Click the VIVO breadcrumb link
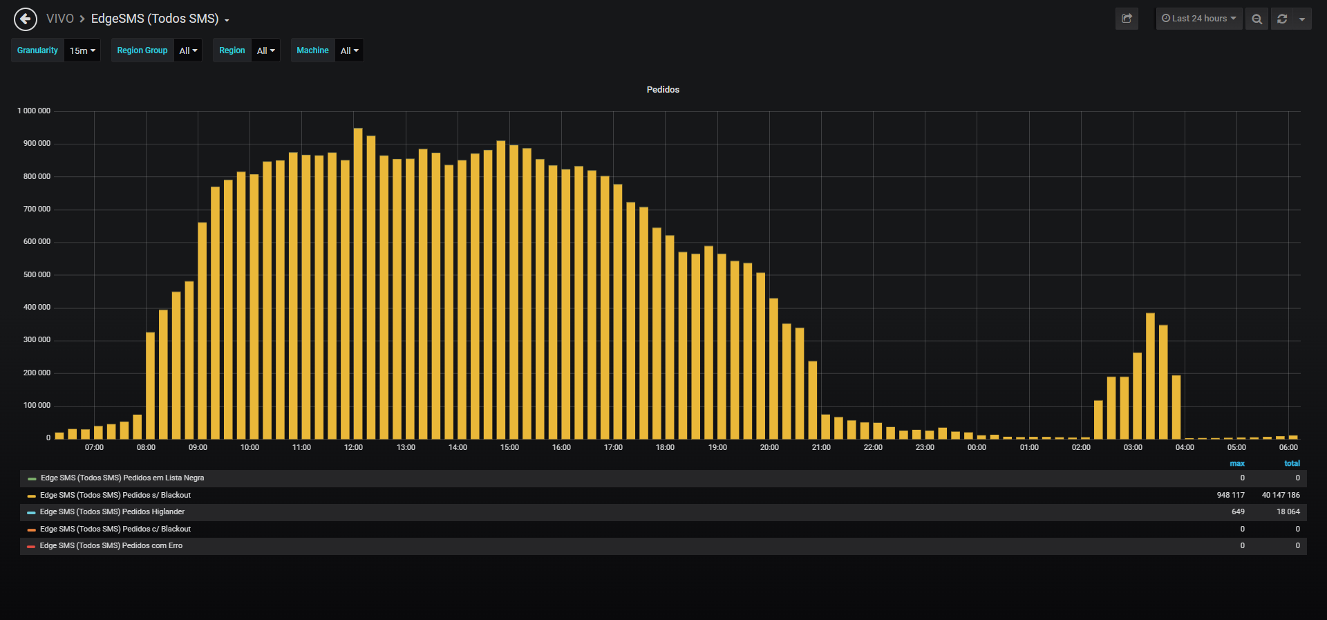 tap(60, 19)
